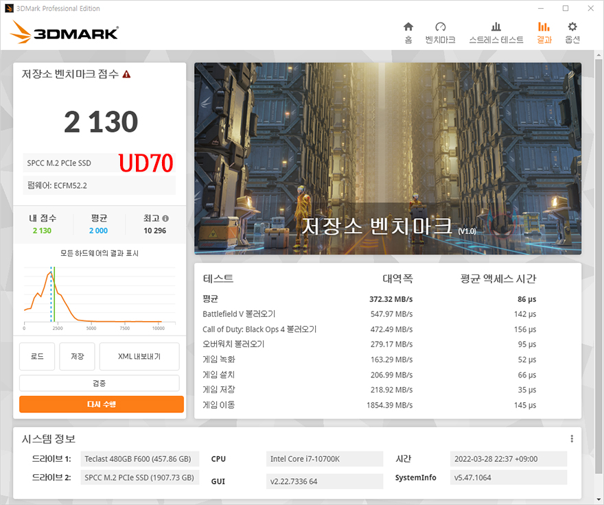Maximize the 3DMark window
The width and height of the screenshot is (604, 505).
[x=566, y=8]
